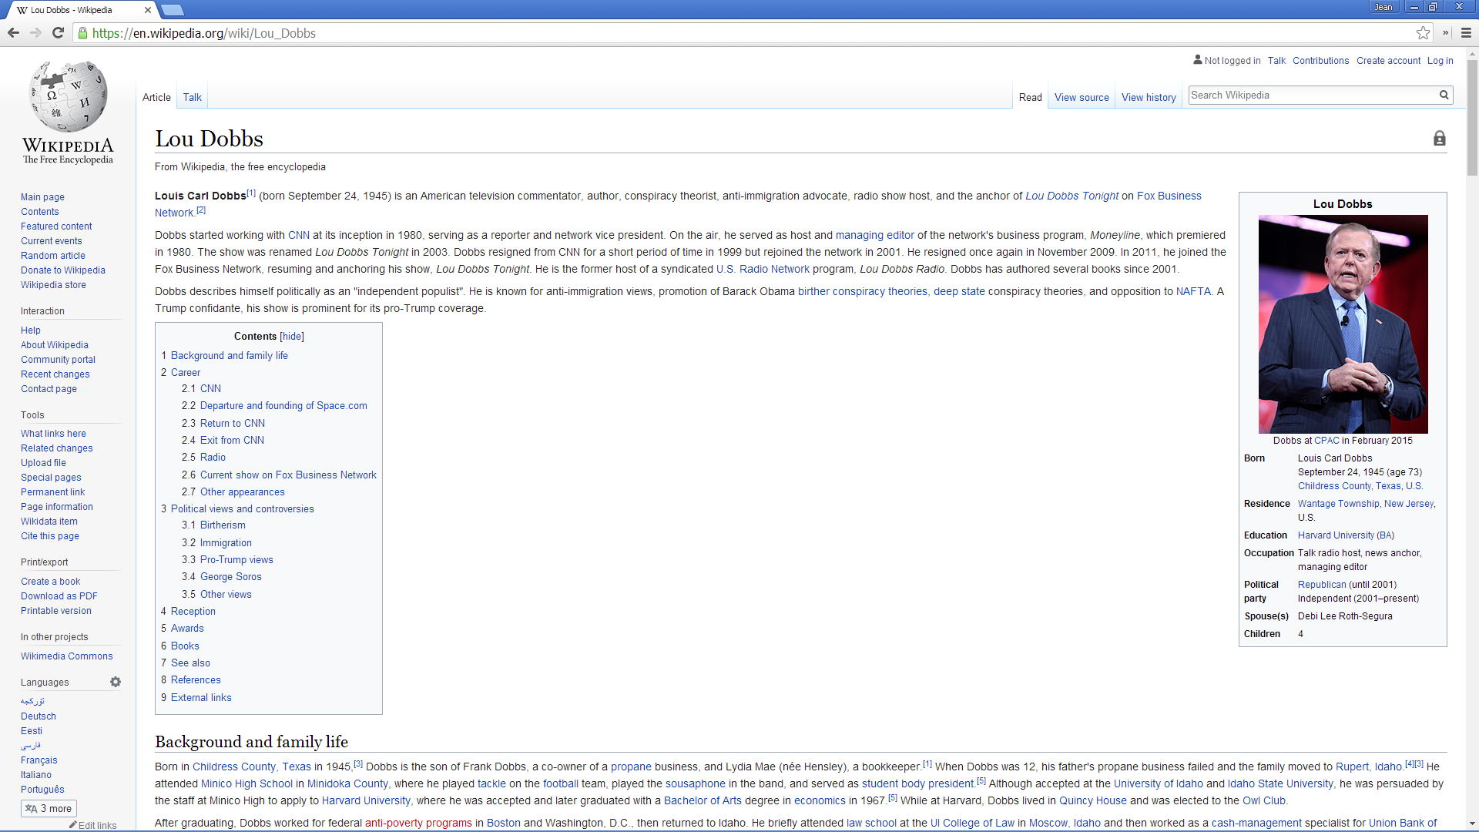Open the extensions overflow chevron
The width and height of the screenshot is (1479, 832).
pyautogui.click(x=1446, y=33)
